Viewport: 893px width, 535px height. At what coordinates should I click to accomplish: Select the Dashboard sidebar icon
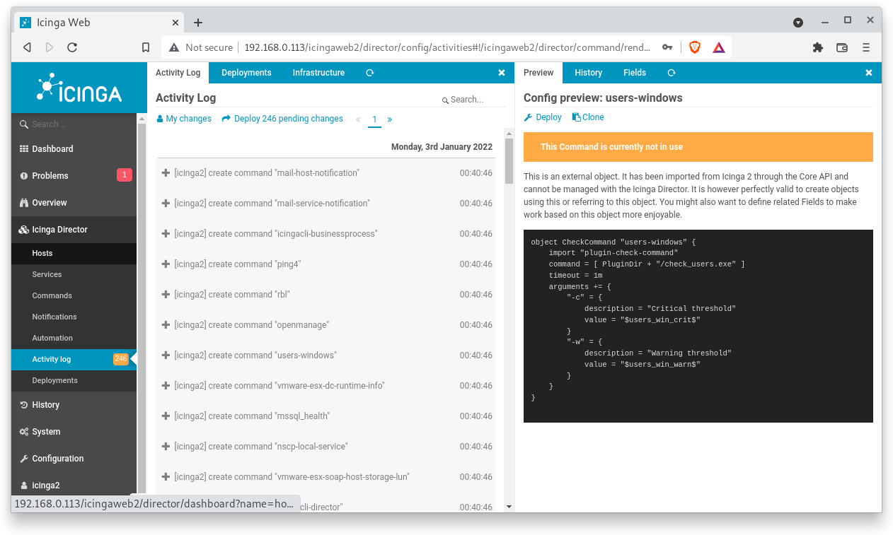[x=24, y=149]
